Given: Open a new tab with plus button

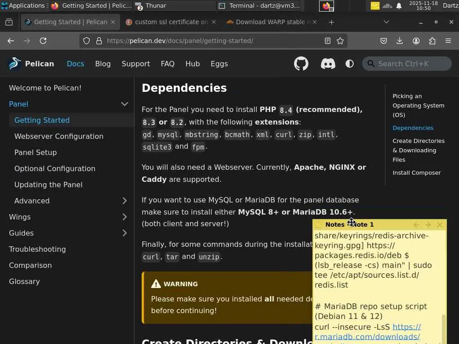Looking at the screenshot, I should pyautogui.click(x=331, y=22).
